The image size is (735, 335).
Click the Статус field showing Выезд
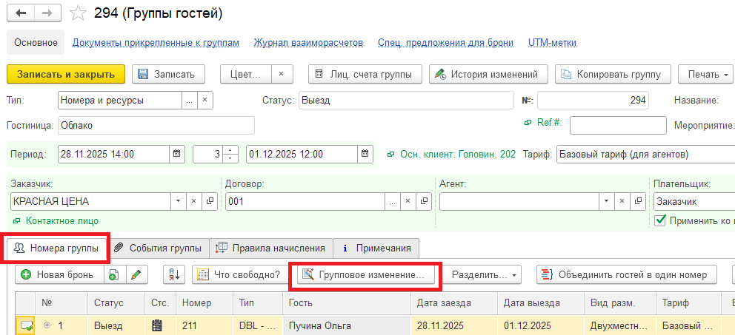click(x=406, y=100)
